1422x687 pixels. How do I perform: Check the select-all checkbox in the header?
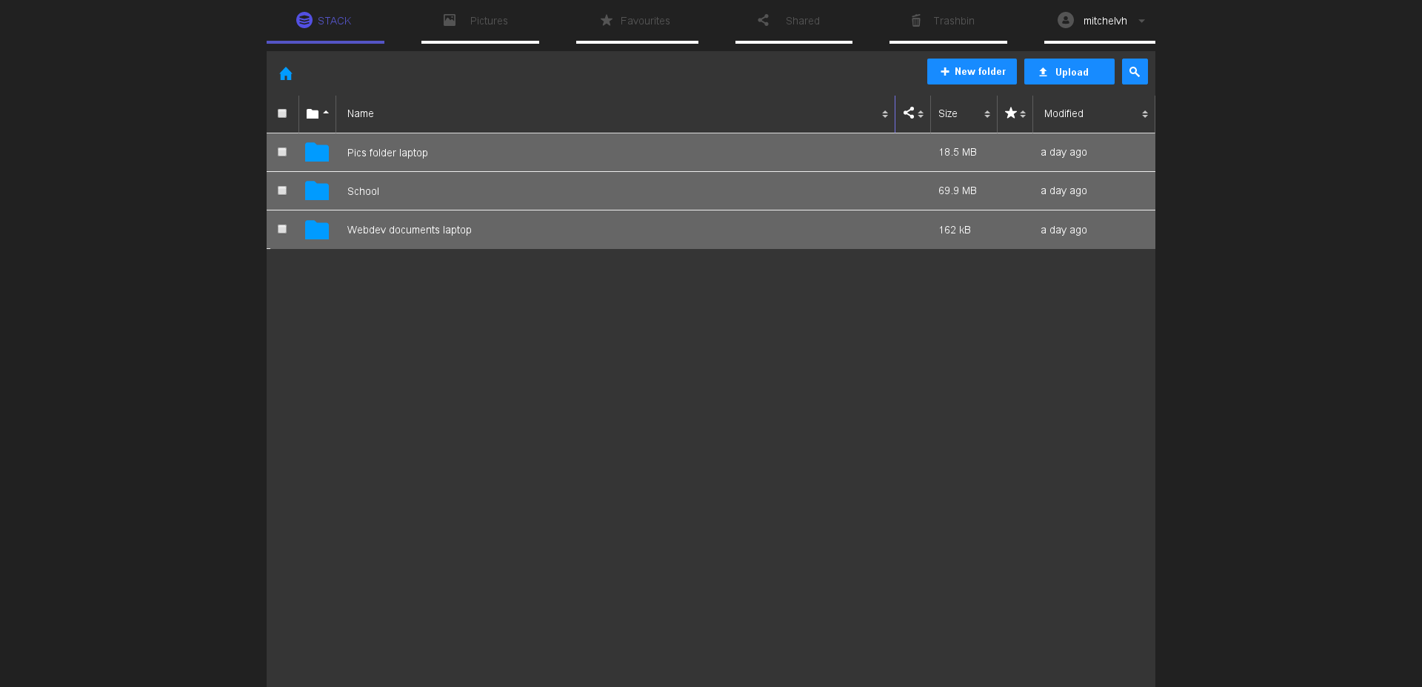click(282, 113)
